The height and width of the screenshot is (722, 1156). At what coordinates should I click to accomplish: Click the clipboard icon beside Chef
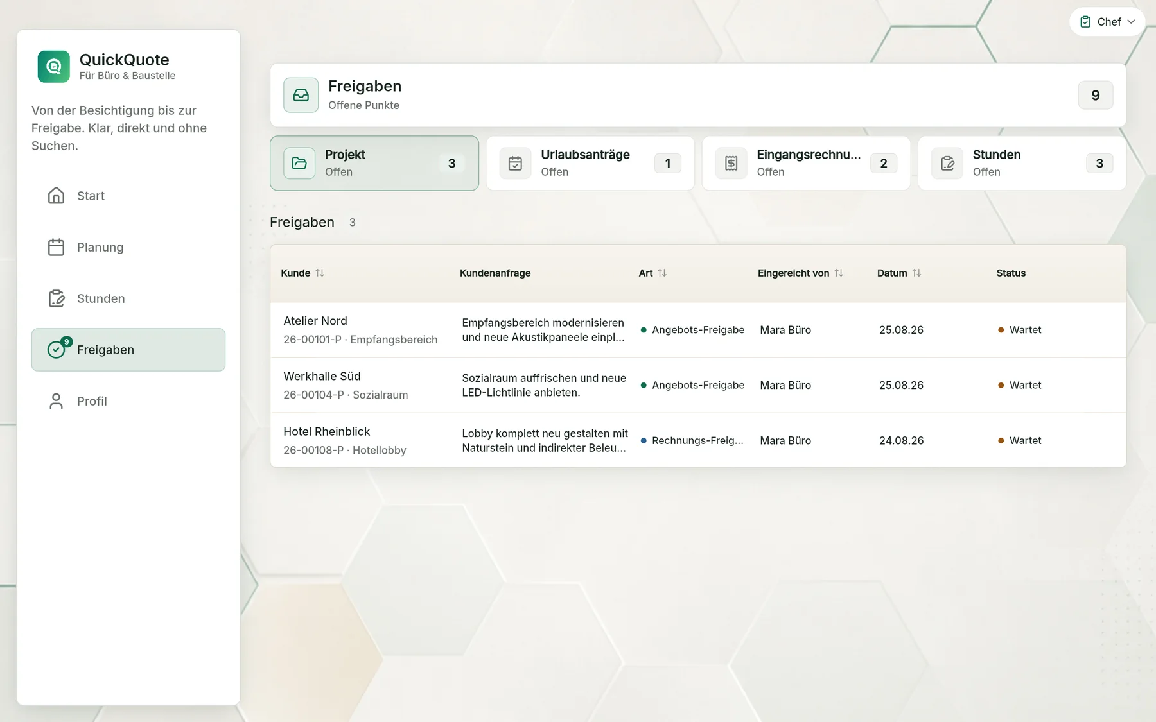pyautogui.click(x=1085, y=22)
